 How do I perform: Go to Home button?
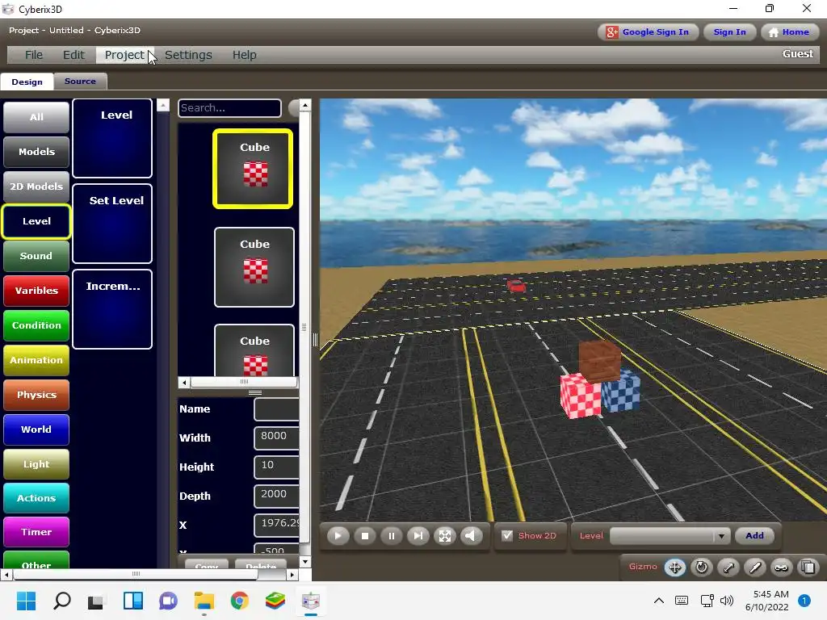pyautogui.click(x=789, y=32)
